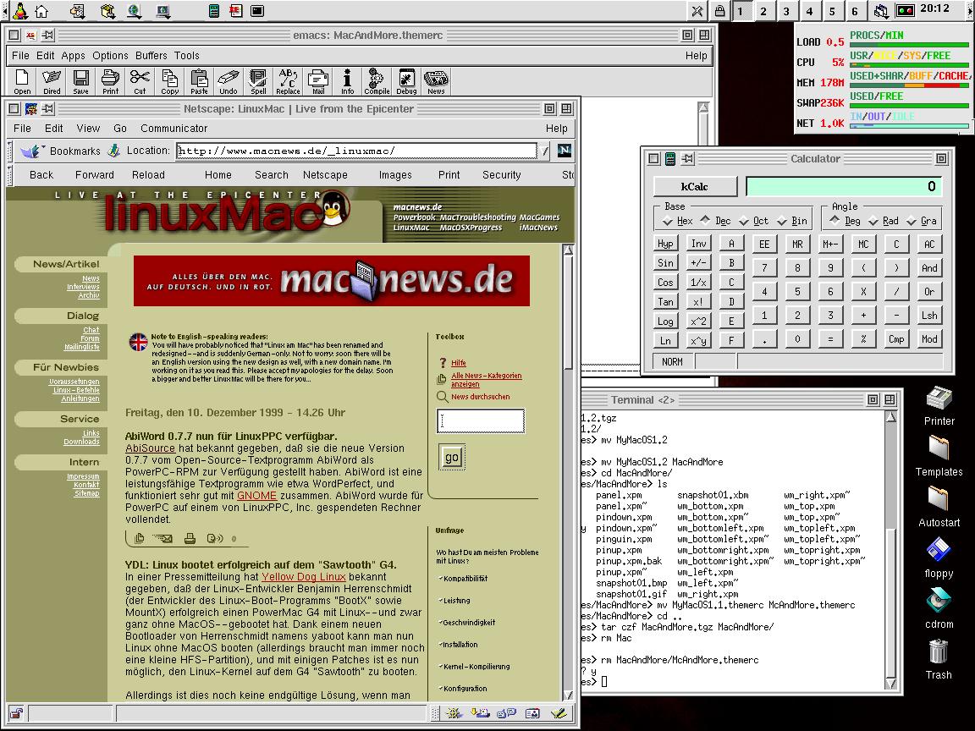
Task: Select Hex base in the calculator
Action: point(678,221)
